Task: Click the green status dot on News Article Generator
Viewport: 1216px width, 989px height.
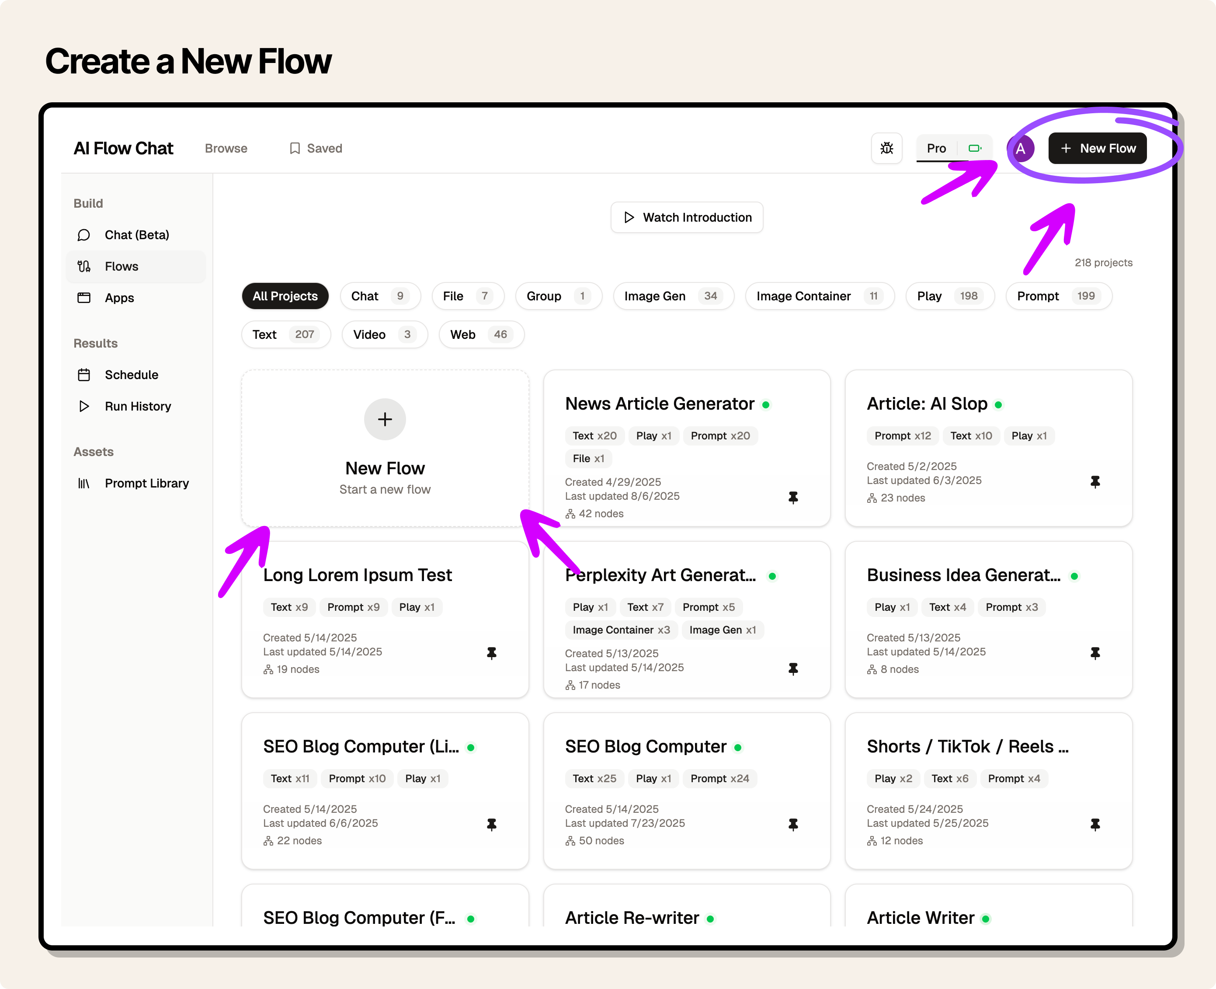Action: coord(766,404)
